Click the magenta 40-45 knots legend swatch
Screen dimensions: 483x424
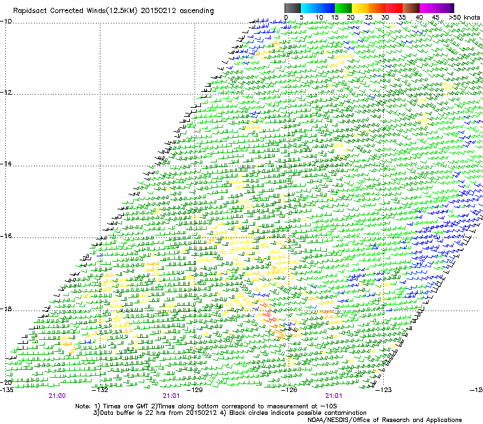[428, 8]
